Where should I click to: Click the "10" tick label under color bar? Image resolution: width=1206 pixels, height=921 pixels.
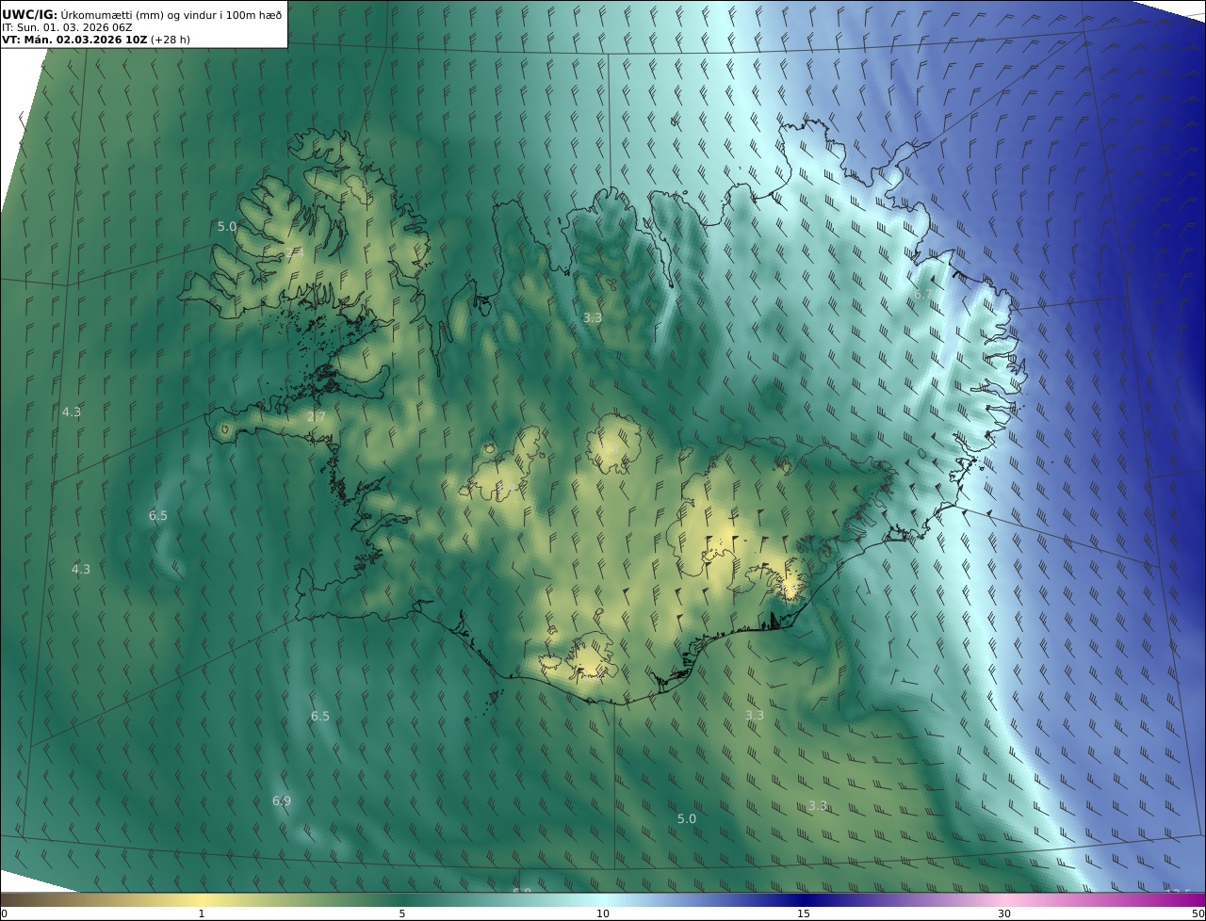603,913
